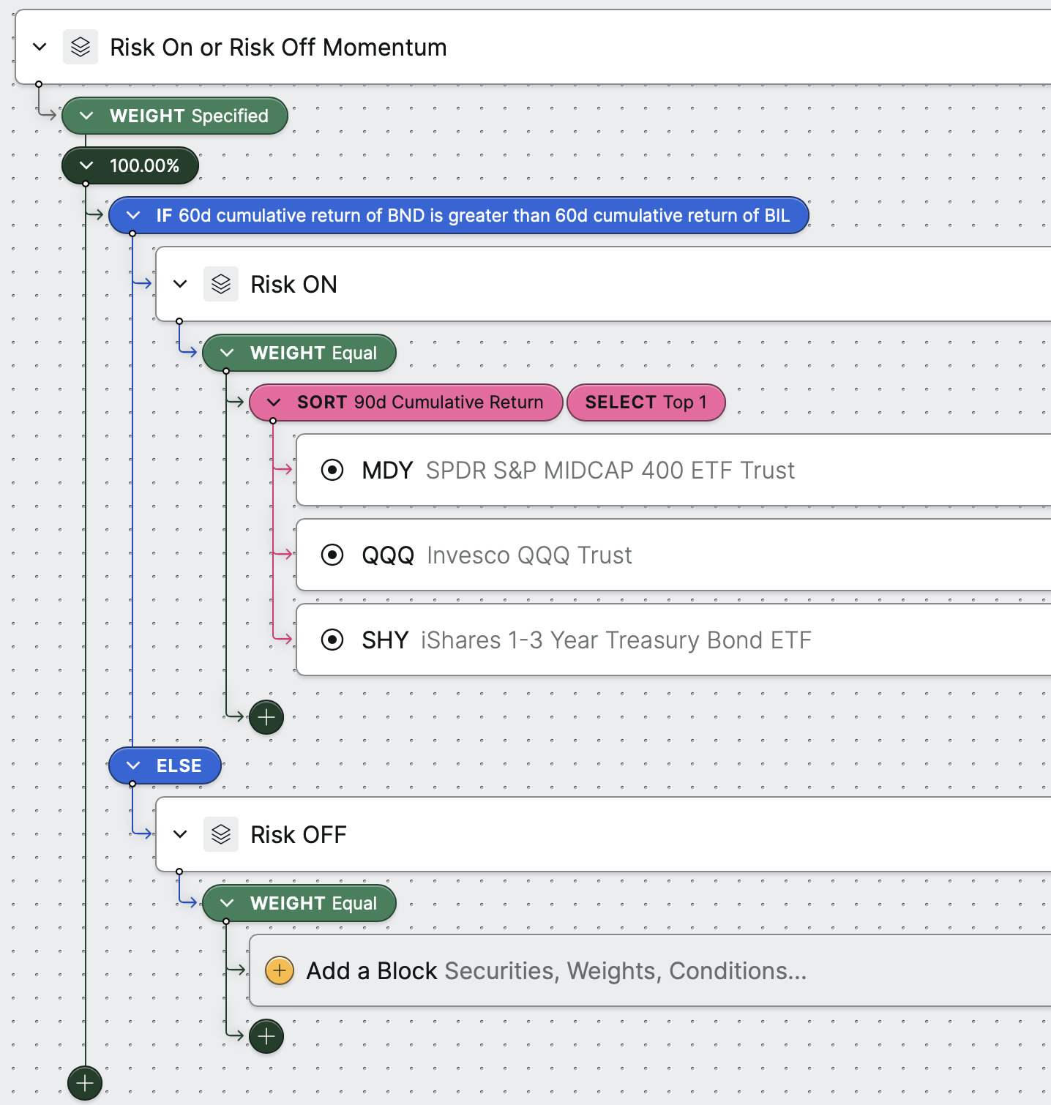Collapse the IF 60d cumulative return condition
The width and height of the screenshot is (1051, 1105).
pos(133,215)
